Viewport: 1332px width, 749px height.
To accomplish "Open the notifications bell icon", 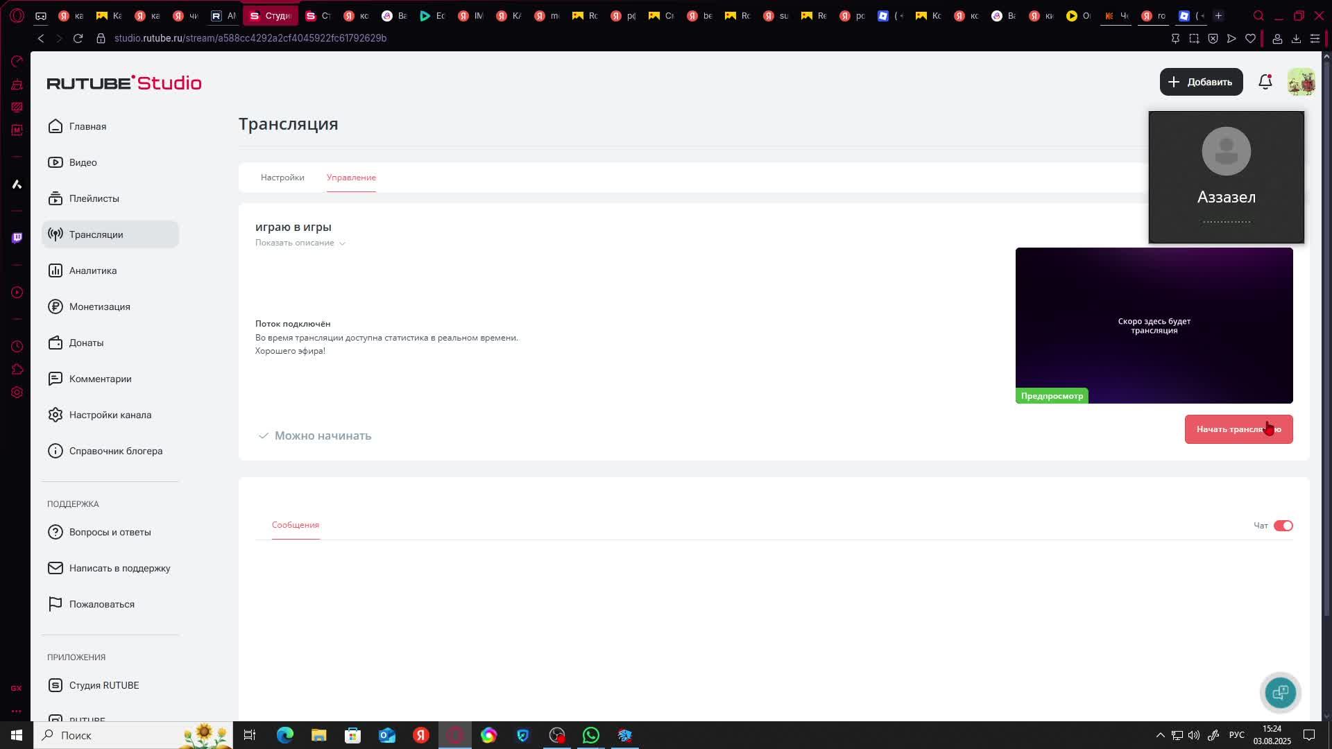I will (x=1265, y=82).
